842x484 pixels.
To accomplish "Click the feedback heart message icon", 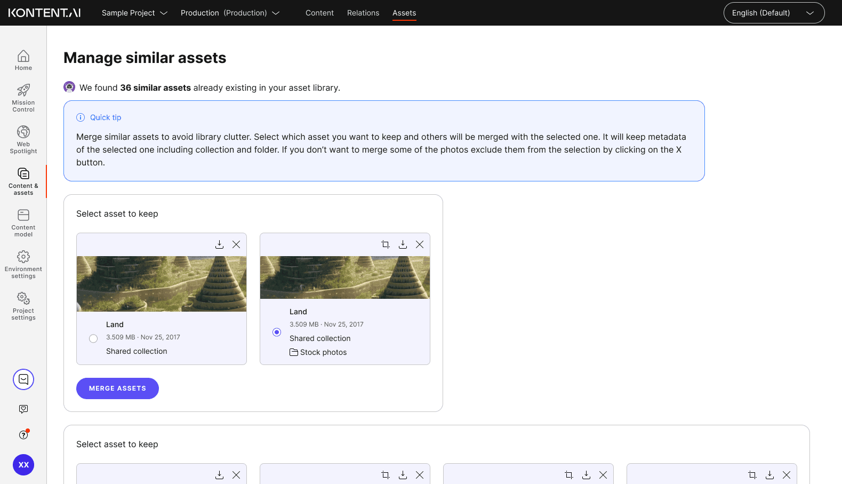I will (x=23, y=409).
